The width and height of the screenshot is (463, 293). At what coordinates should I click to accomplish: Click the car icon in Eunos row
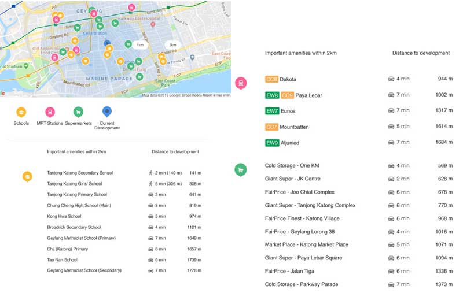tap(391, 110)
